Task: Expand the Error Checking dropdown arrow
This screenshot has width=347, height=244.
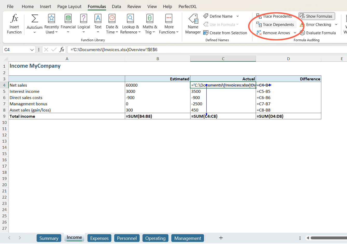Action: point(336,25)
